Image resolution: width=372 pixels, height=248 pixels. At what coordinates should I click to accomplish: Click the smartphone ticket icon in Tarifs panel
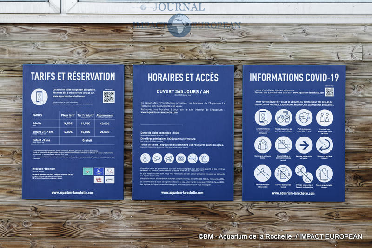[x=39, y=97]
